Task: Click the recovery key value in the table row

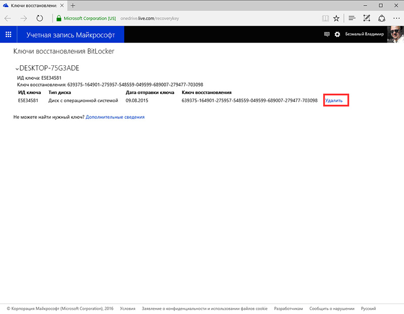Action: 249,101
